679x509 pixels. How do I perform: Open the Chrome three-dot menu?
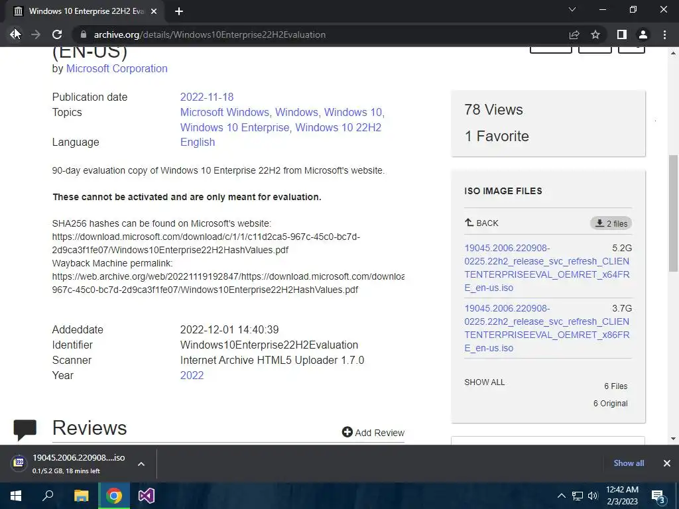click(664, 34)
